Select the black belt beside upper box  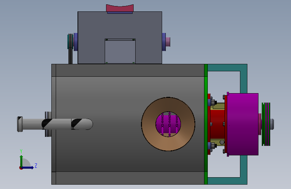(x=70, y=49)
